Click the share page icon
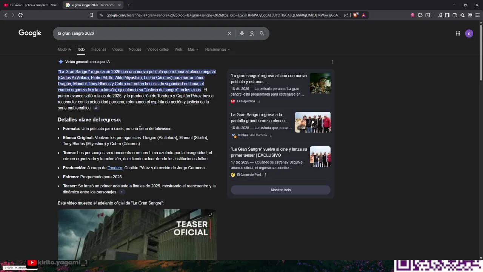Viewport: 483px width, 272px height. 346,15
